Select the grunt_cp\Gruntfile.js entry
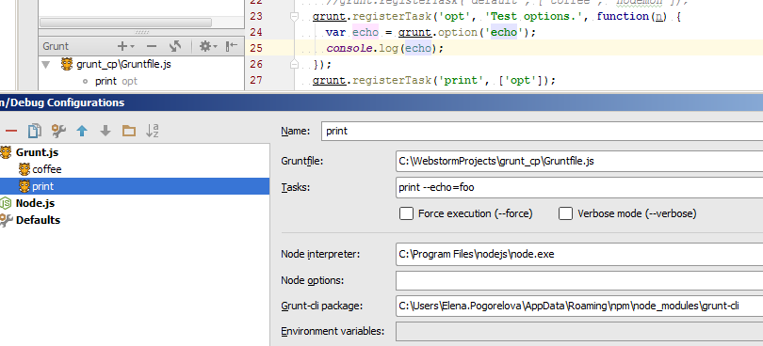Image resolution: width=763 pixels, height=346 pixels. (x=123, y=64)
